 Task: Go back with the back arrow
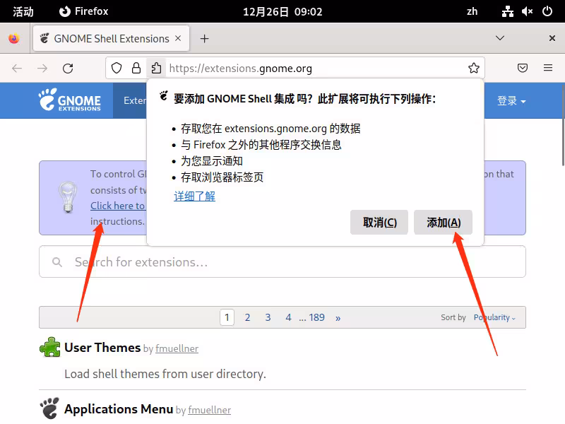point(17,68)
